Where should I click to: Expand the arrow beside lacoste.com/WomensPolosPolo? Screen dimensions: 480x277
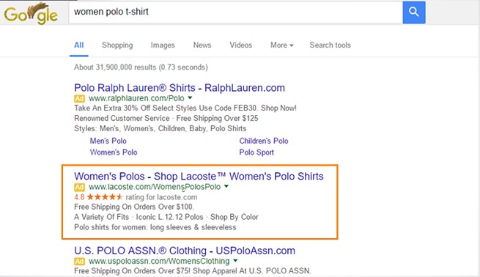coord(226,186)
